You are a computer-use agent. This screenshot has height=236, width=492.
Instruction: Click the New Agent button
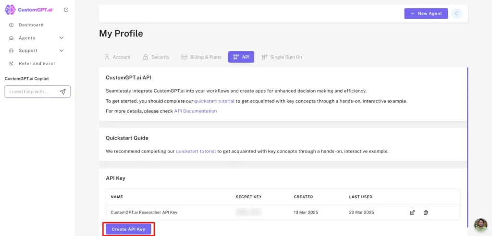click(426, 13)
